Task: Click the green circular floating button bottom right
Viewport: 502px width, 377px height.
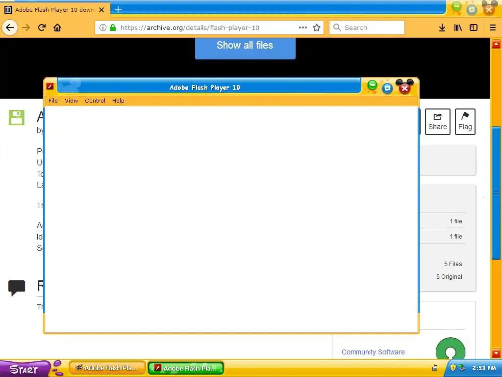Action: coord(451,349)
